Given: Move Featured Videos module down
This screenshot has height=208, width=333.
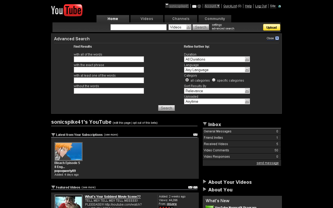Looking at the screenshot, I should (x=190, y=187).
